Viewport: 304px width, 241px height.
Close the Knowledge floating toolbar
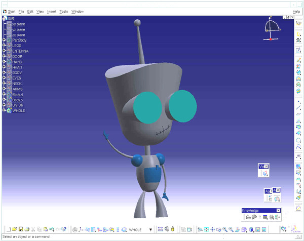click(x=278, y=211)
